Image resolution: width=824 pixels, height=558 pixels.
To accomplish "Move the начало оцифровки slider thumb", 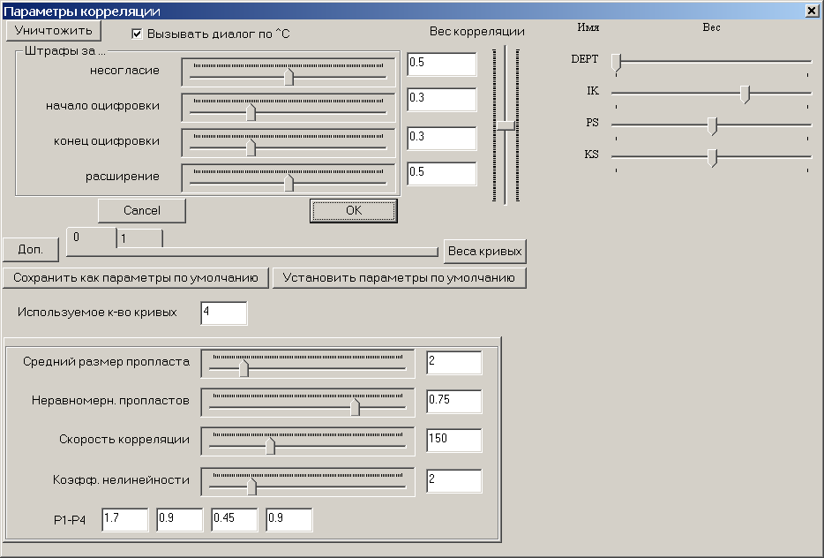I will [251, 111].
